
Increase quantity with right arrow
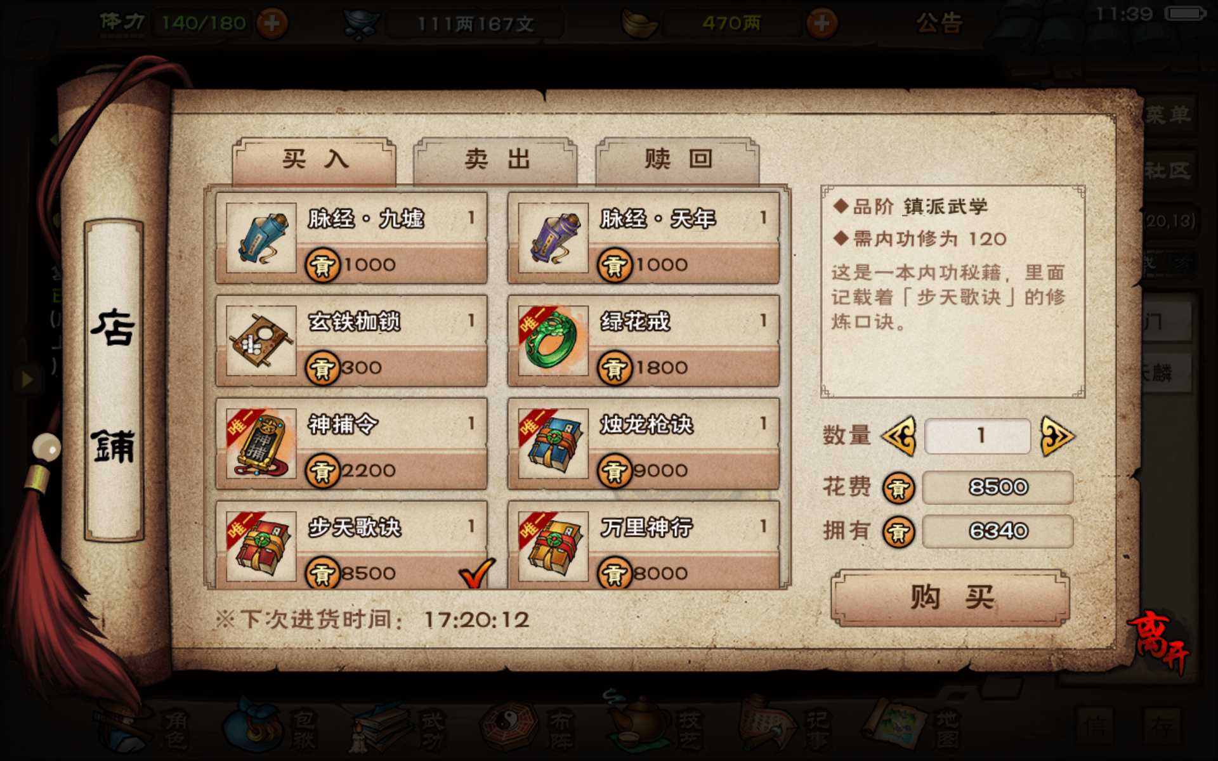click(x=1058, y=436)
